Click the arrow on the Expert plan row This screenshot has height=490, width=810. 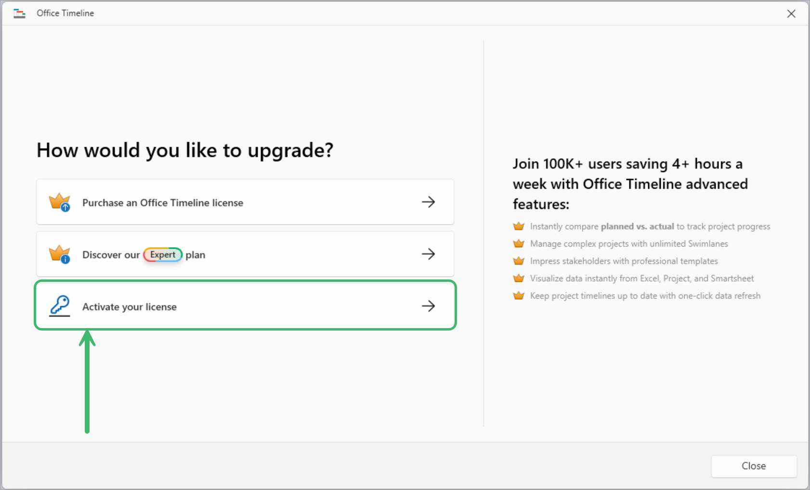[429, 254]
